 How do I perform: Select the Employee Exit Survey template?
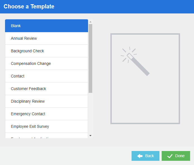[46, 126]
